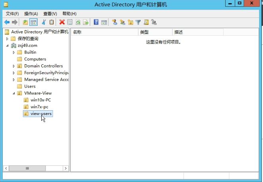
Task: Sort by 类型 column header
Action: click(x=155, y=32)
